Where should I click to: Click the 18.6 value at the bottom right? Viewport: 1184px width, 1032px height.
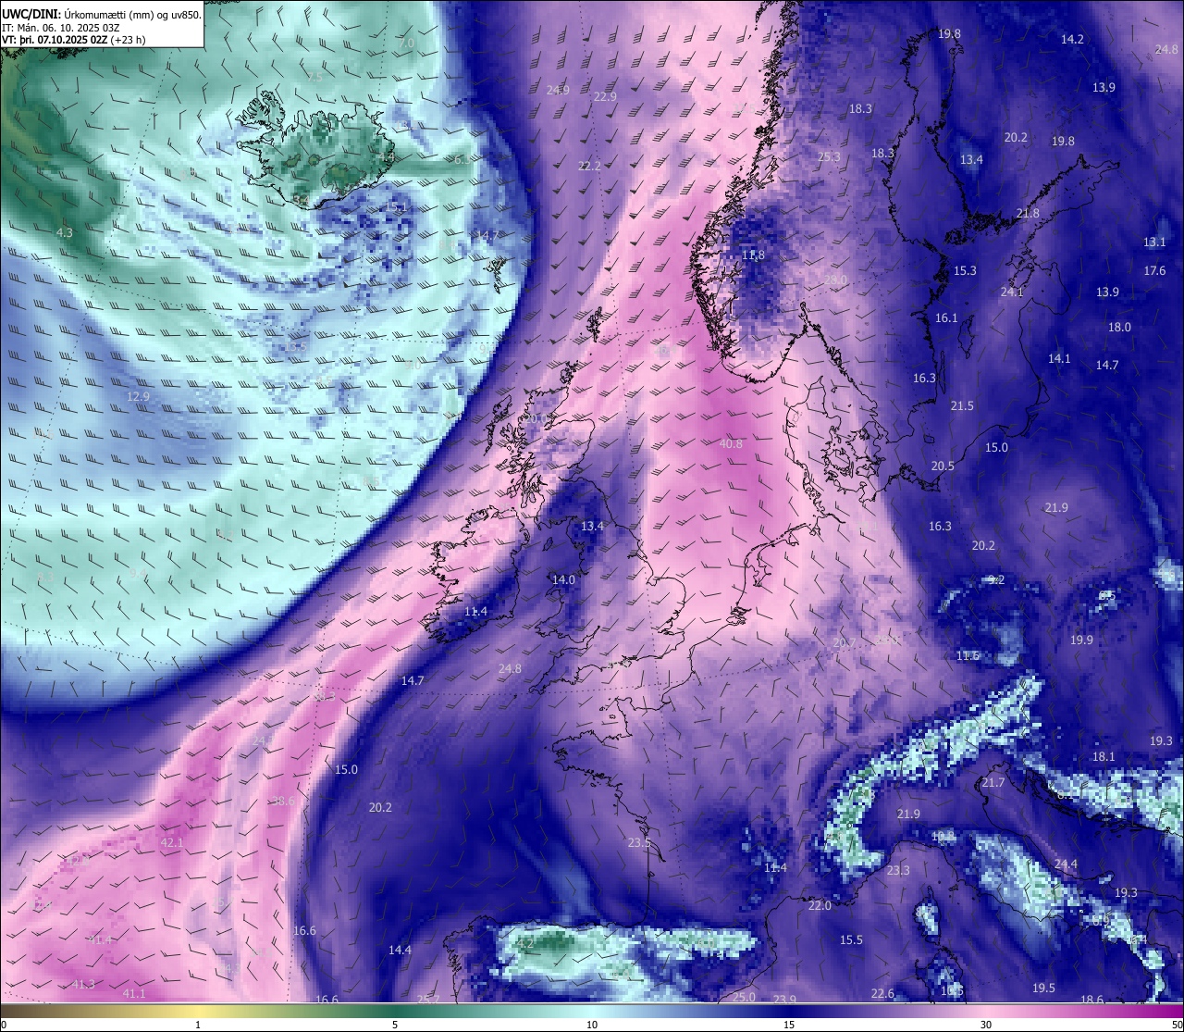tap(1091, 999)
